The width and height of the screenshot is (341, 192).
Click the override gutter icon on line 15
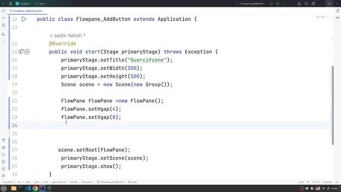point(21,52)
